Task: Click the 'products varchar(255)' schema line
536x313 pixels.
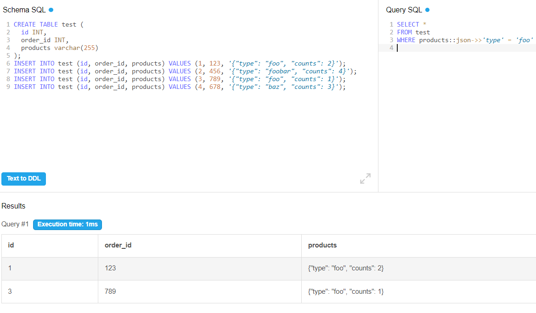Action: click(60, 48)
